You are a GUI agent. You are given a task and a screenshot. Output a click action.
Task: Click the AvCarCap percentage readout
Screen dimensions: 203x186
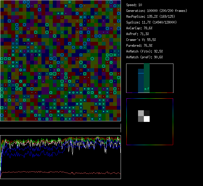[139, 28]
